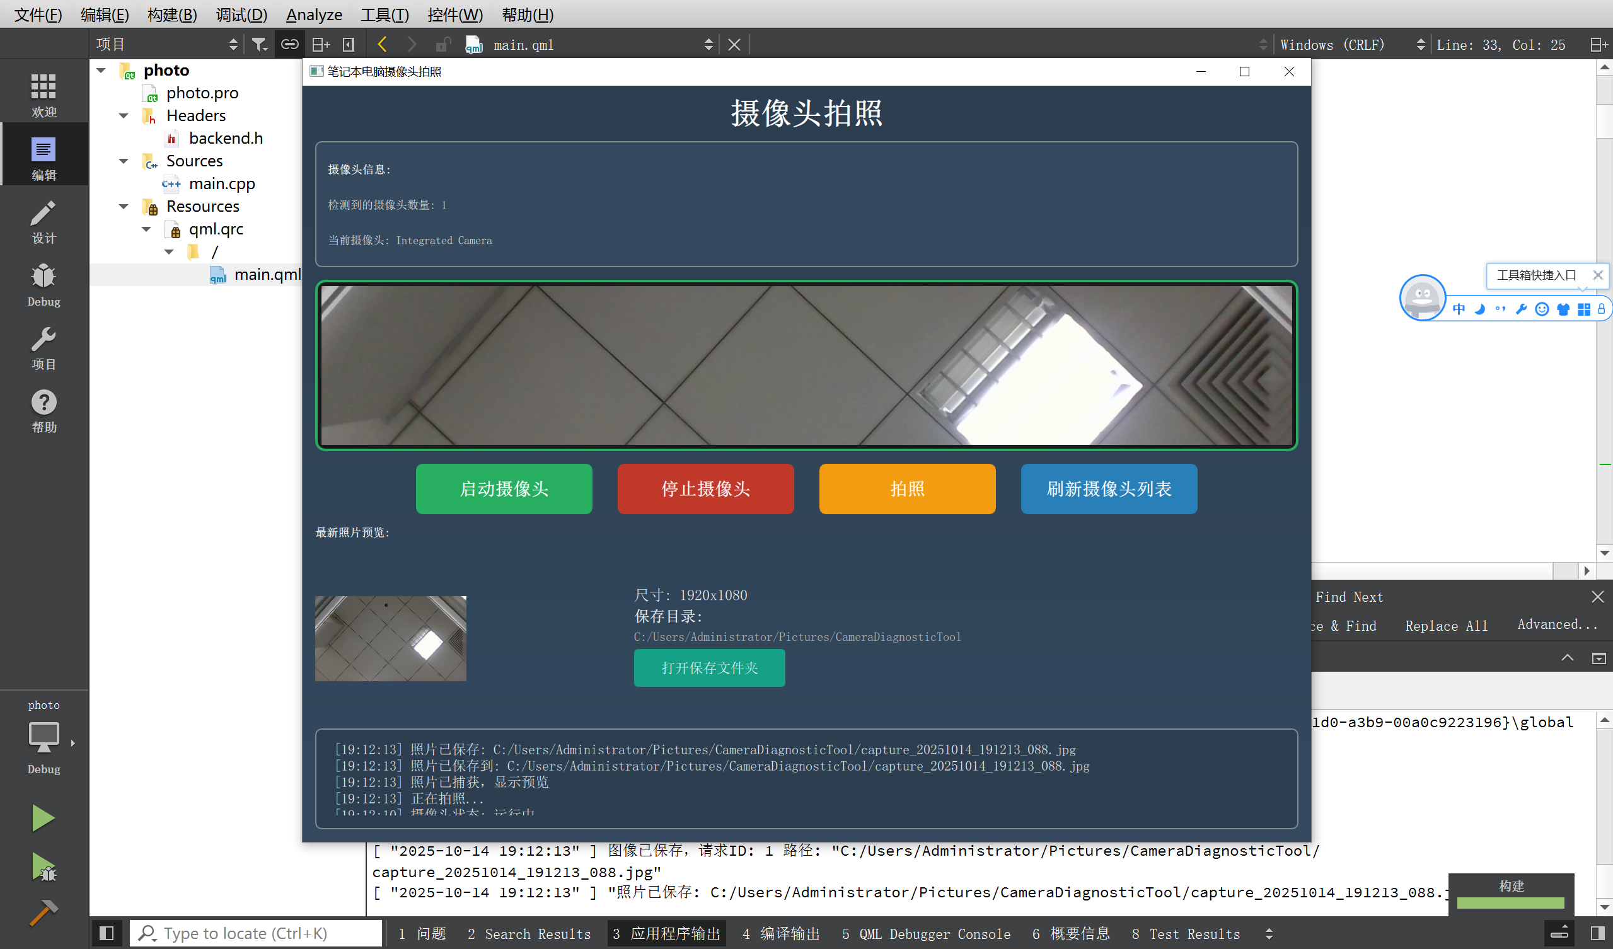Click 打开保存文件夹 button
1613x949 pixels.
709,667
